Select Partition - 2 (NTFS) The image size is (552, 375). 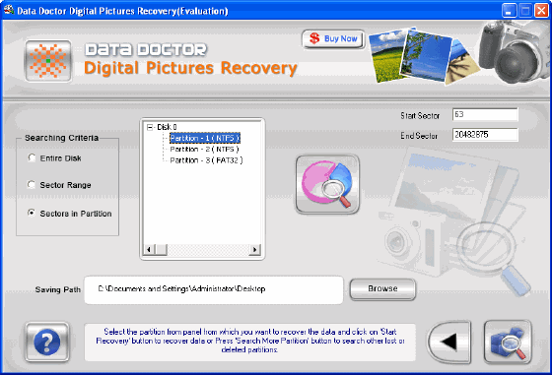click(204, 150)
